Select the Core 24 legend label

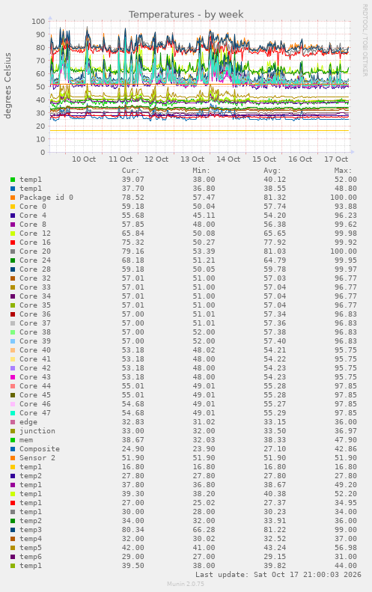click(x=35, y=260)
